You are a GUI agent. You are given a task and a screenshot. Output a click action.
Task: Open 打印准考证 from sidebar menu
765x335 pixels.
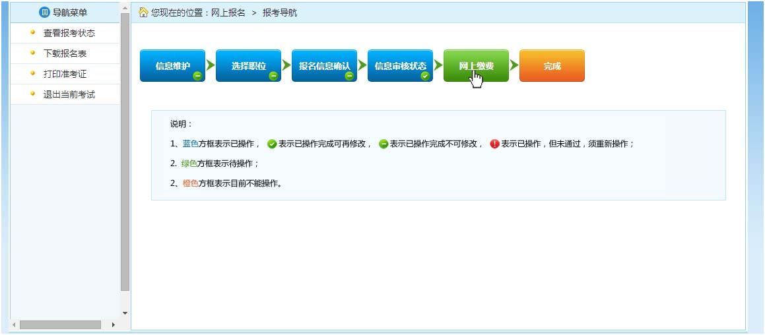pyautogui.click(x=65, y=74)
